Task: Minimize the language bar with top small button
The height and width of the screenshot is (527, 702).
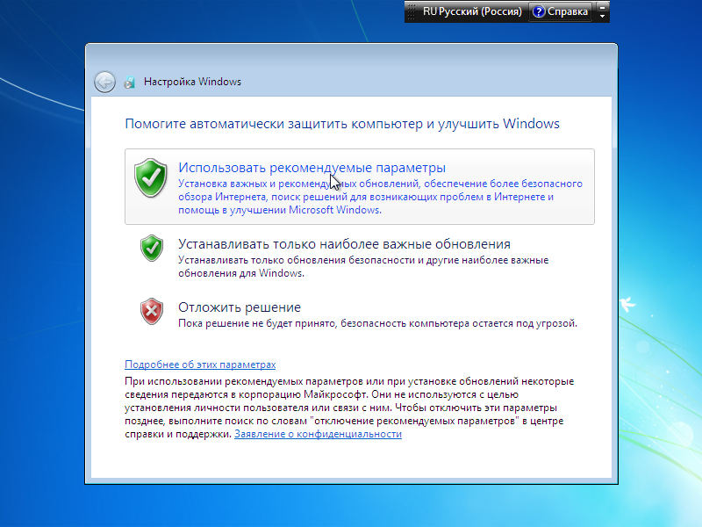Action: click(603, 7)
